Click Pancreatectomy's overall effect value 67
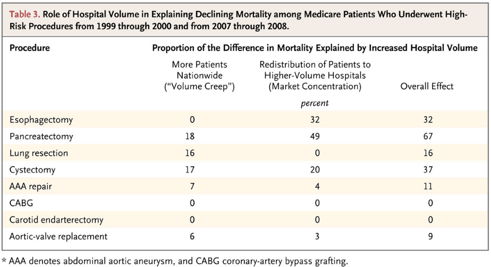Viewport: 491px width, 267px height. 427,136
